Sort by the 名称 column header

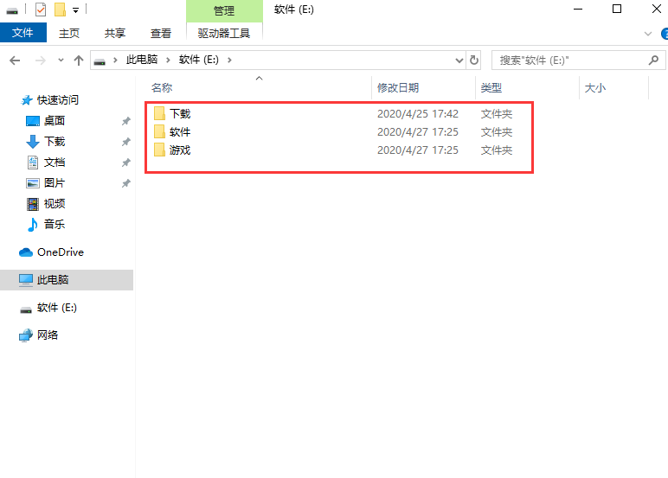(x=162, y=88)
